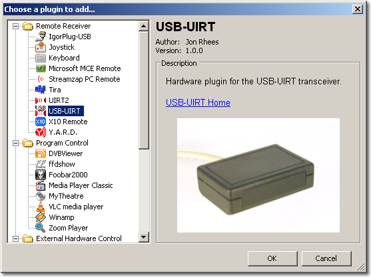This screenshot has height=277, width=371.
Task: Click the Cancel button
Action: click(x=326, y=258)
